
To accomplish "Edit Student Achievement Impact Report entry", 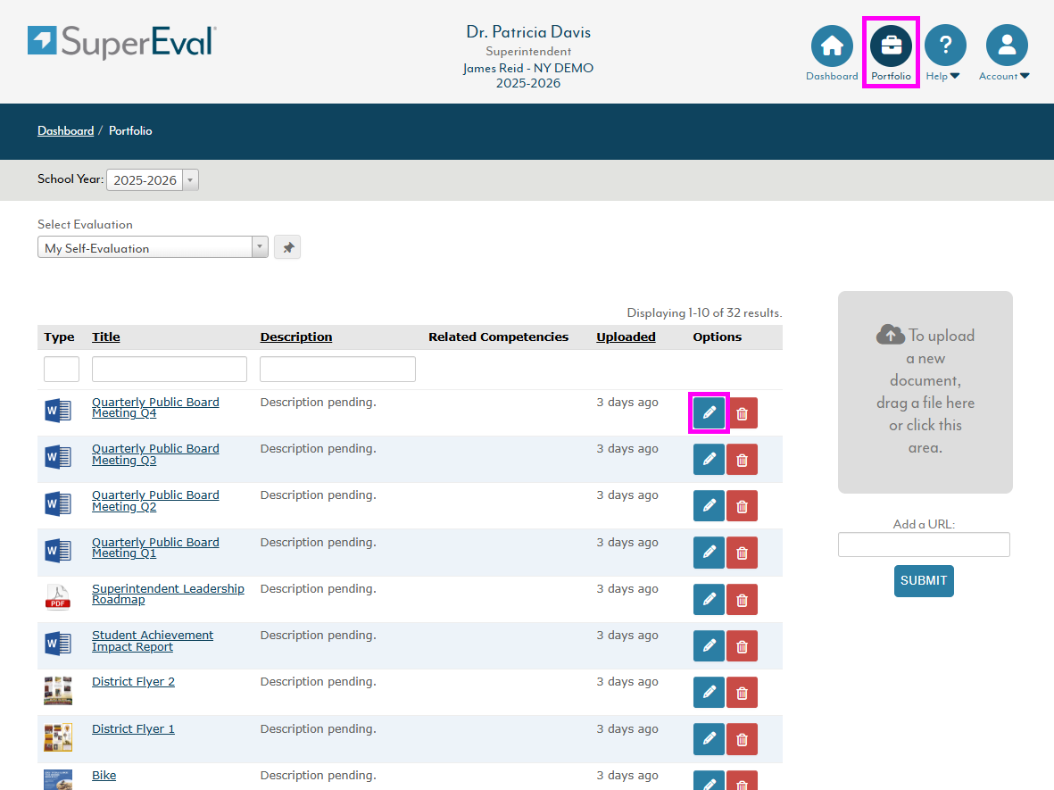I will 709,646.
